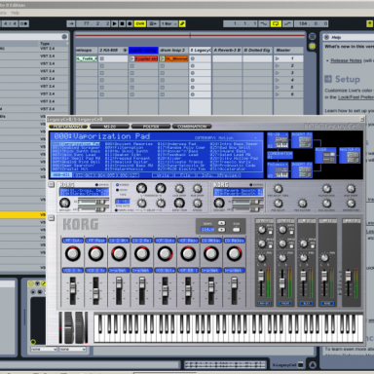Click the first mixer channel fader

tap(261, 276)
